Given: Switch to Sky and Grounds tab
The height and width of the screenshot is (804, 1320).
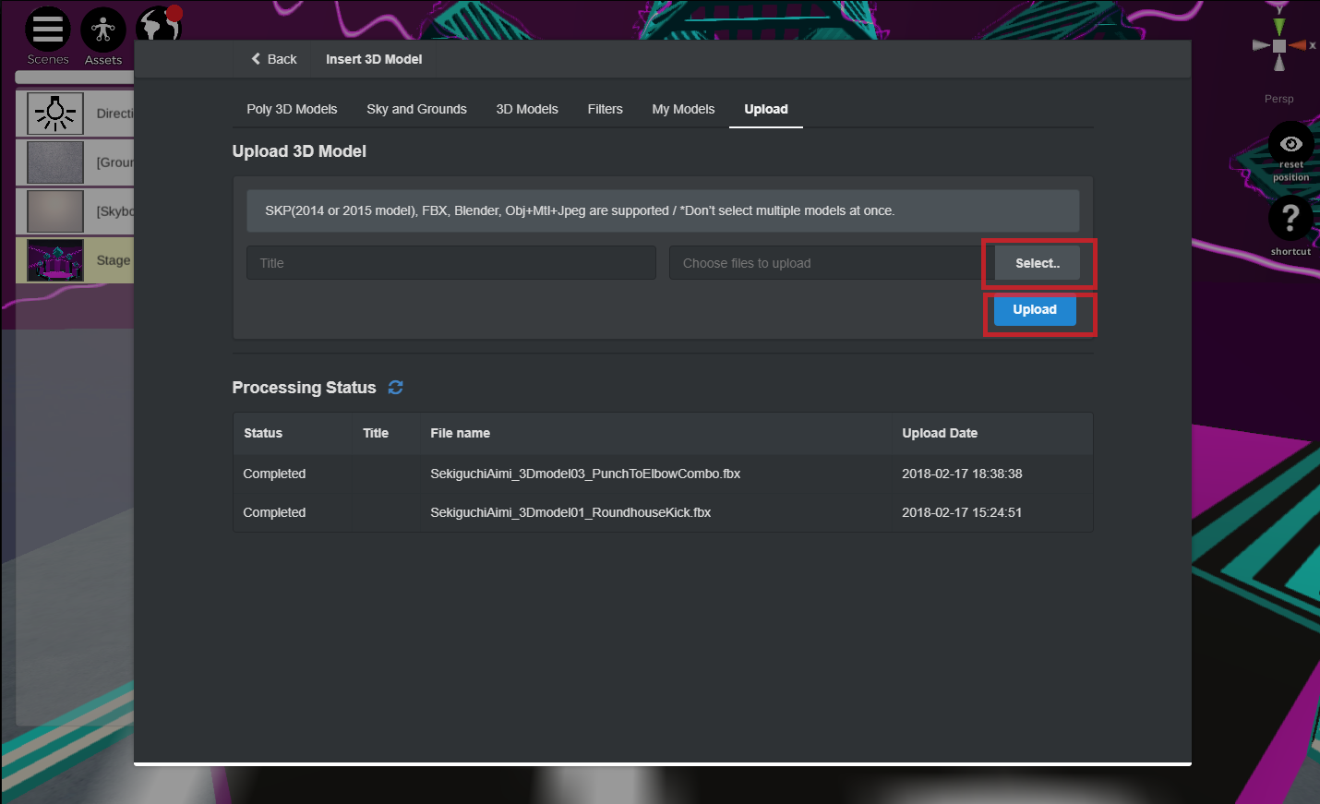Looking at the screenshot, I should [x=416, y=109].
